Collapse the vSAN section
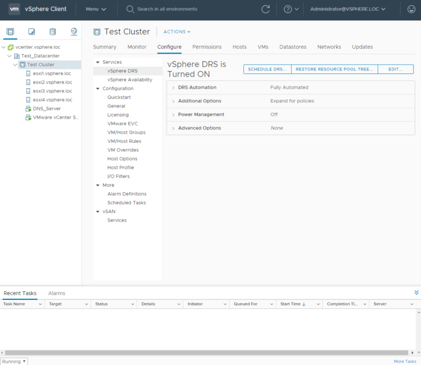This screenshot has width=421, height=365. pyautogui.click(x=98, y=212)
